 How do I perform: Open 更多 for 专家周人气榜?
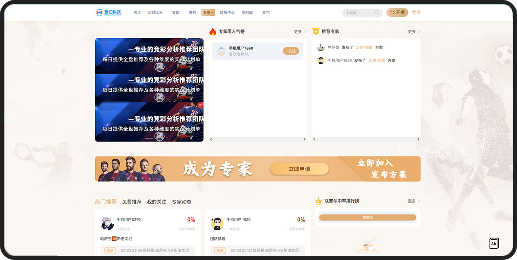[300, 32]
